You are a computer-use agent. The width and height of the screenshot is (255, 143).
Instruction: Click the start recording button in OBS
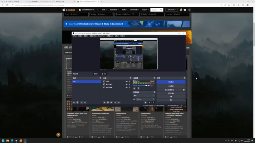[x=171, y=86]
